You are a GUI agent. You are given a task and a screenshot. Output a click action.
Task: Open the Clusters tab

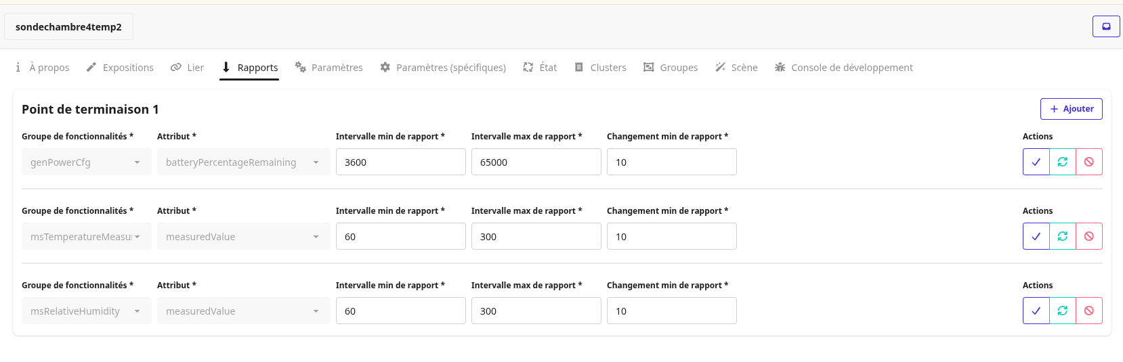pos(600,68)
